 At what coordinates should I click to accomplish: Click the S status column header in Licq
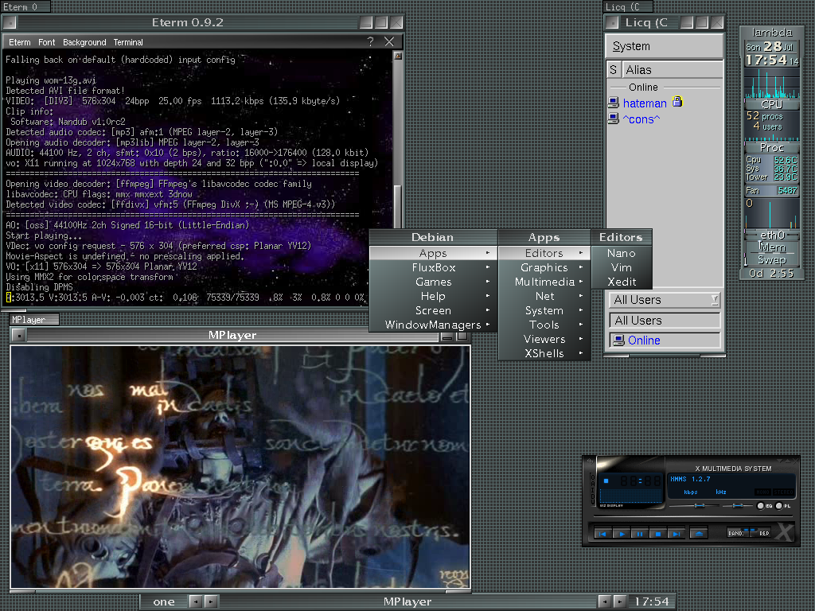point(614,70)
